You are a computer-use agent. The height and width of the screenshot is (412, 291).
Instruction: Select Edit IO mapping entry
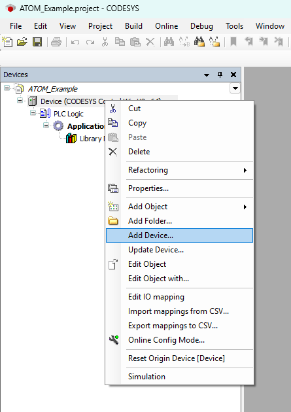pyautogui.click(x=179, y=297)
